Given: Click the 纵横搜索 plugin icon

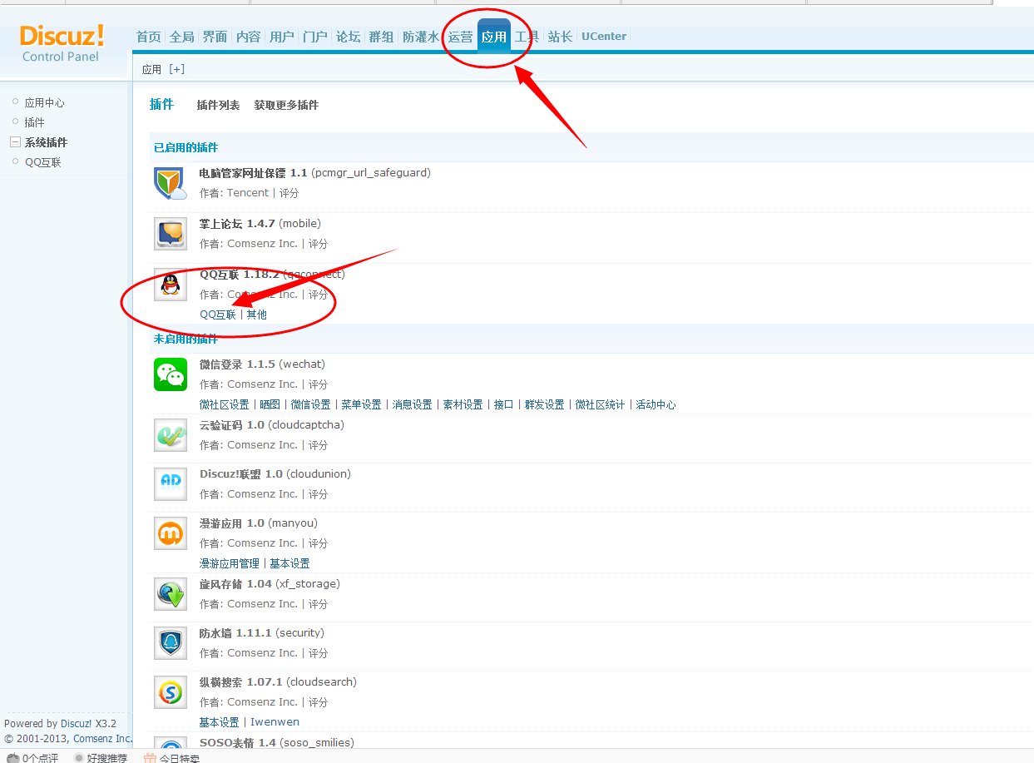Looking at the screenshot, I should 171,692.
